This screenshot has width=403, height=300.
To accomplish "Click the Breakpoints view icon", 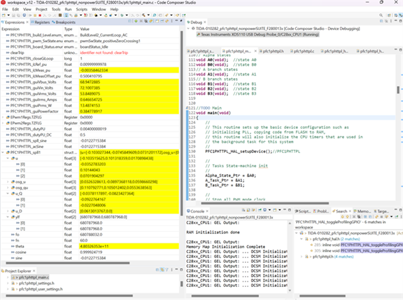I will tap(52, 22).
